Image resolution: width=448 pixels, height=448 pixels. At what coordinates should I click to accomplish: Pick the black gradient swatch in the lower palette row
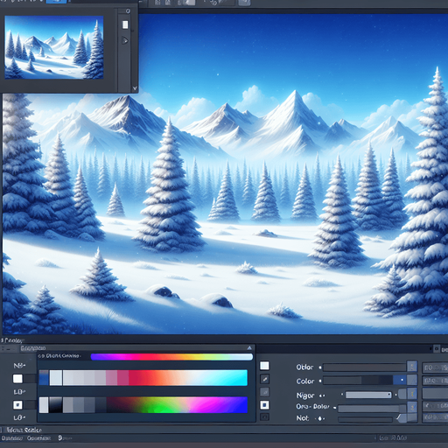click(55, 405)
